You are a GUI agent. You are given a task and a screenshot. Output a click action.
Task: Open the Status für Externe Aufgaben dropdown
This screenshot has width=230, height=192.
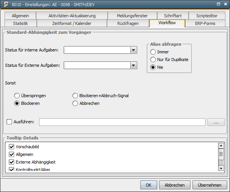(x=133, y=66)
